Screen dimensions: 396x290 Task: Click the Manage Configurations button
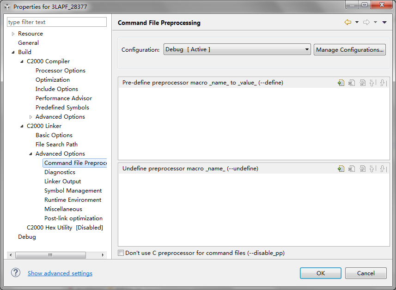click(x=350, y=49)
